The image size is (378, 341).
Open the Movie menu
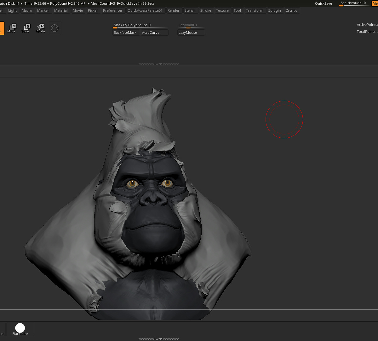pyautogui.click(x=78, y=10)
